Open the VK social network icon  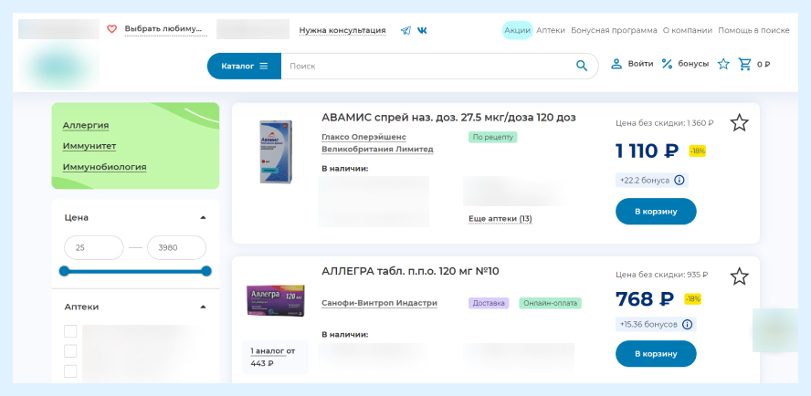[x=422, y=30]
